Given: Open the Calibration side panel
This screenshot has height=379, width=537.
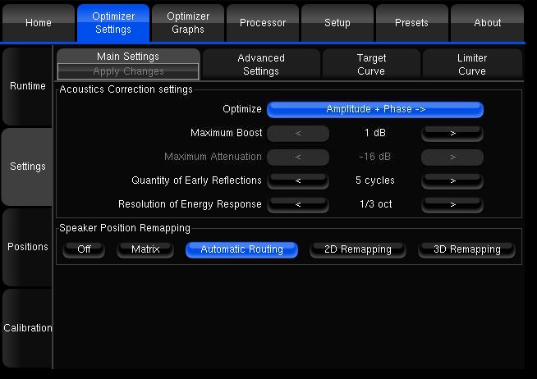Looking at the screenshot, I should click(x=27, y=328).
